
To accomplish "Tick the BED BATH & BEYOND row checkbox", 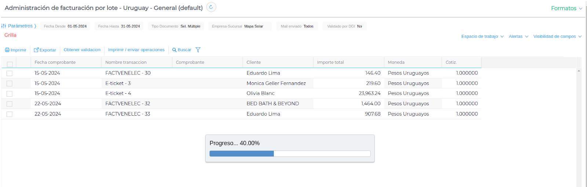I will [10, 104].
